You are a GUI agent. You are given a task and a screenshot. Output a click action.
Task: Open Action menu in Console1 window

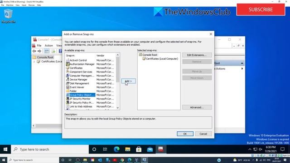(48, 45)
